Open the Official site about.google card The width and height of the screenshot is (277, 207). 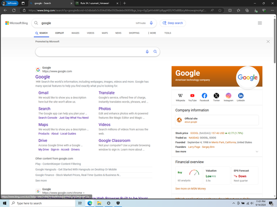(217, 120)
